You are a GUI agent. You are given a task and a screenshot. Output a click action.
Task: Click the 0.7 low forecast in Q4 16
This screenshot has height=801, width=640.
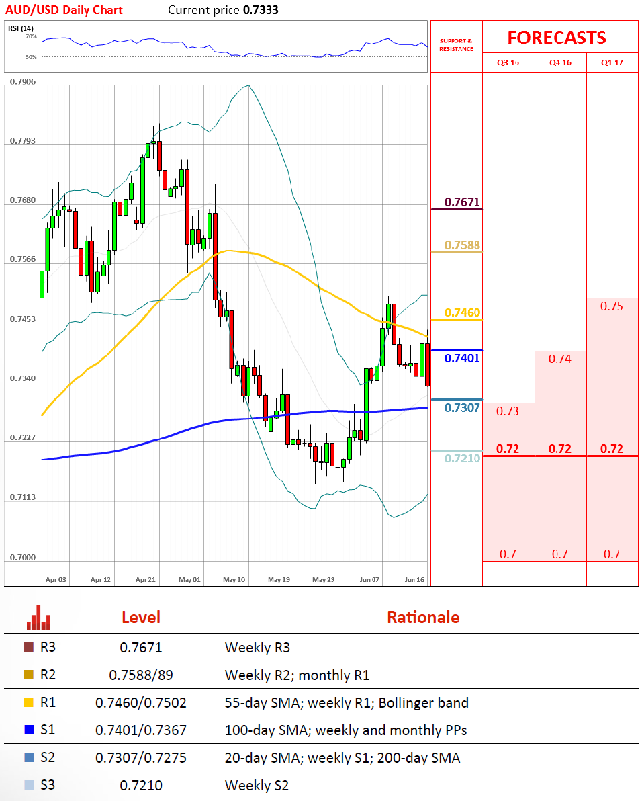[x=560, y=554]
